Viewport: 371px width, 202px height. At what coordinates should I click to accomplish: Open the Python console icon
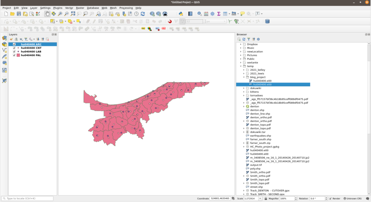coord(180,14)
